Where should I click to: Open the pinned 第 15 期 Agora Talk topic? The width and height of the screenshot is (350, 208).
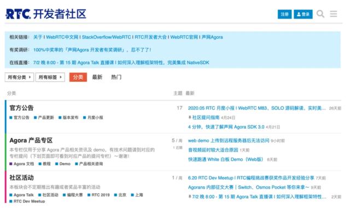tap(259, 197)
